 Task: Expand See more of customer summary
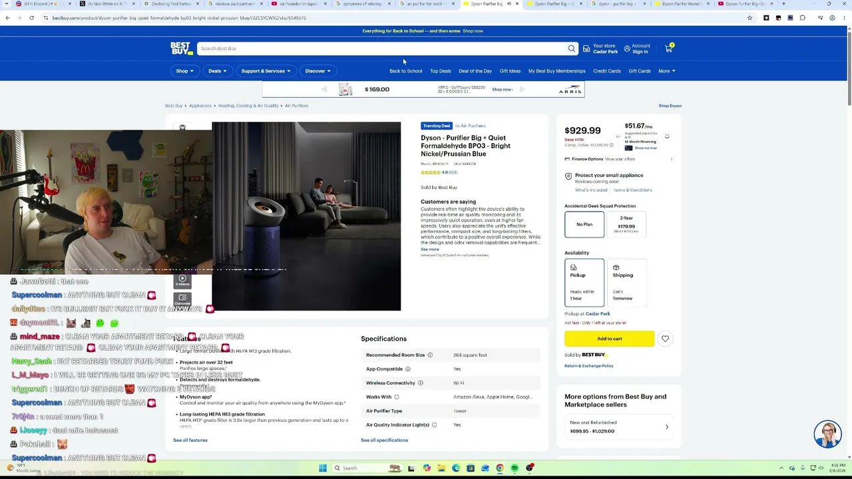click(x=430, y=249)
